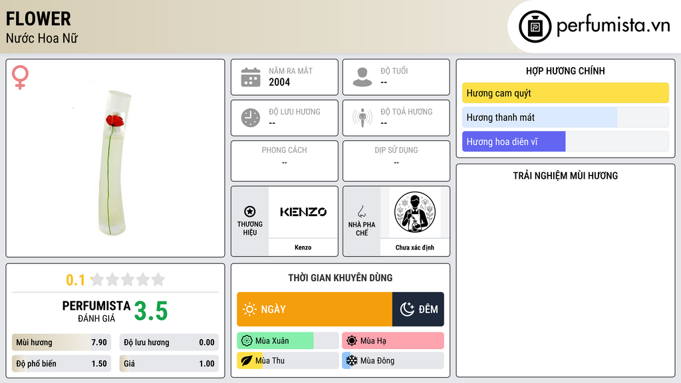681x383 pixels.
Task: Click the pink female gender symbol icon
Action: pos(20,77)
